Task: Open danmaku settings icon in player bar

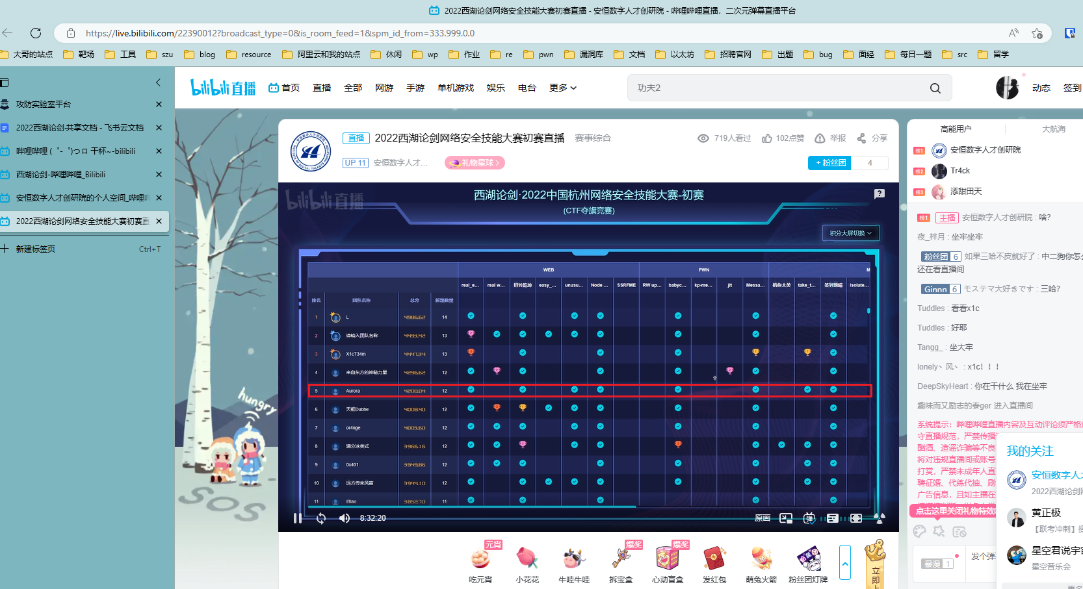Action: tap(833, 518)
